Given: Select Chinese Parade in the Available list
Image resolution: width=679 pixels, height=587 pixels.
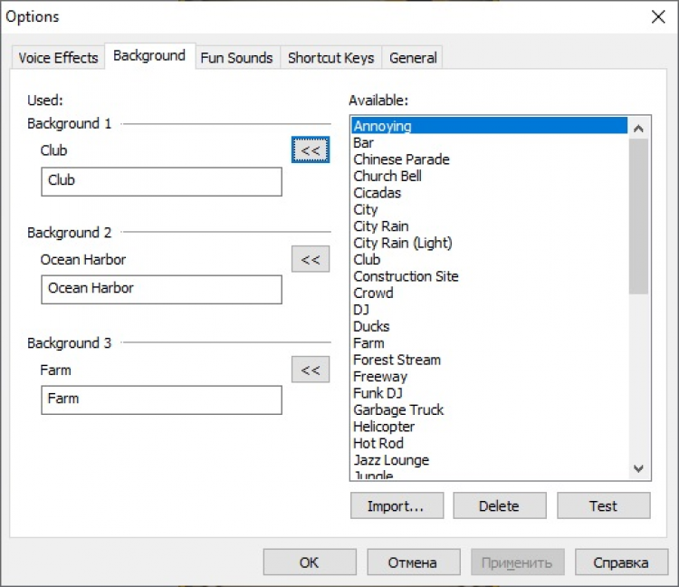Looking at the screenshot, I should 401,159.
